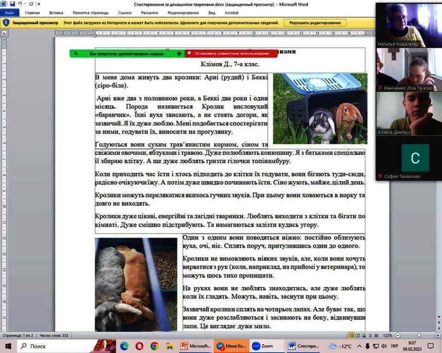Image resolution: width=442 pixels, height=353 pixels.
Task: Select the Print Layout view button
Action: (351, 336)
